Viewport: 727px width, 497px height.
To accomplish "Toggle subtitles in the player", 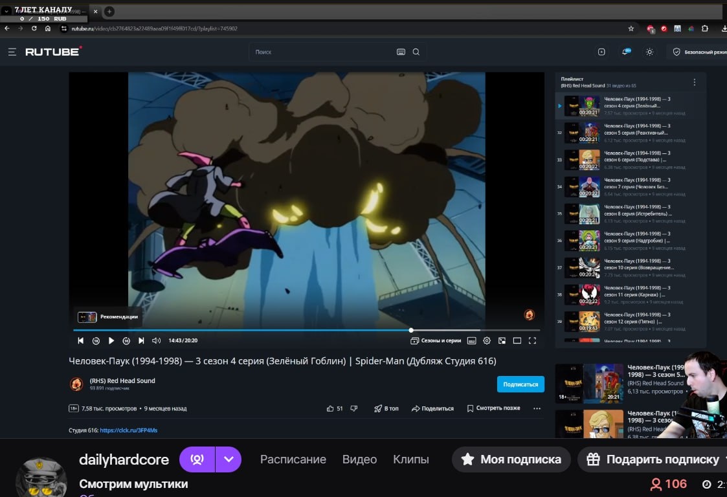I will coord(471,341).
